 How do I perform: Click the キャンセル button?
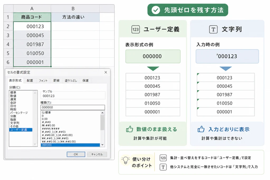(97, 154)
